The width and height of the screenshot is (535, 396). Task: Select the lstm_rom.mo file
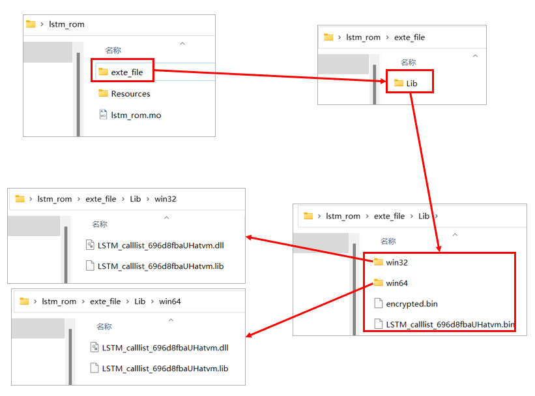[x=136, y=115]
